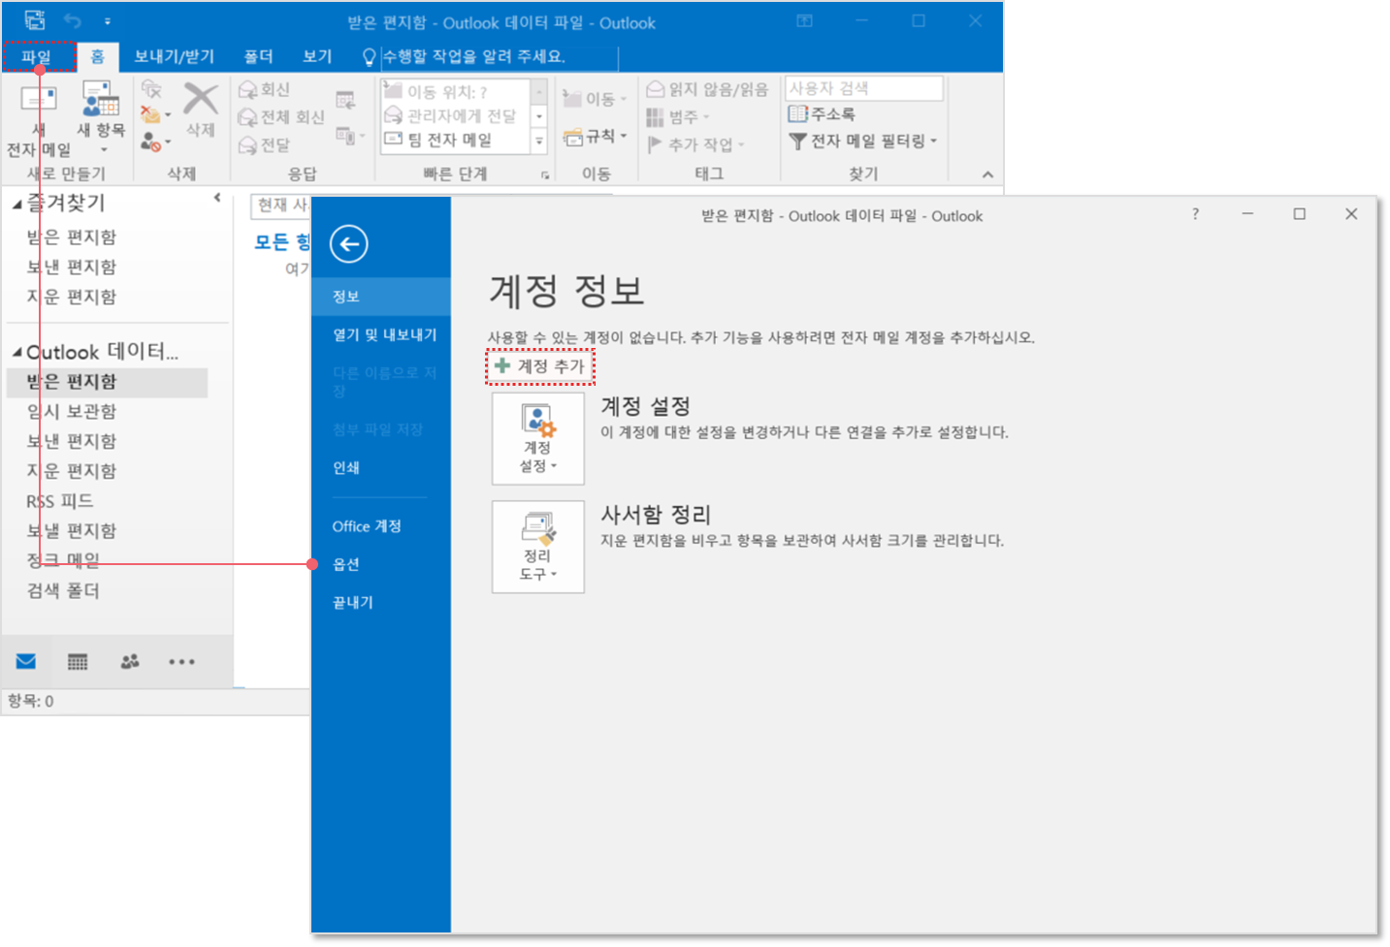
Task: Select 옵션 in the Backstage menu
Action: [x=346, y=564]
